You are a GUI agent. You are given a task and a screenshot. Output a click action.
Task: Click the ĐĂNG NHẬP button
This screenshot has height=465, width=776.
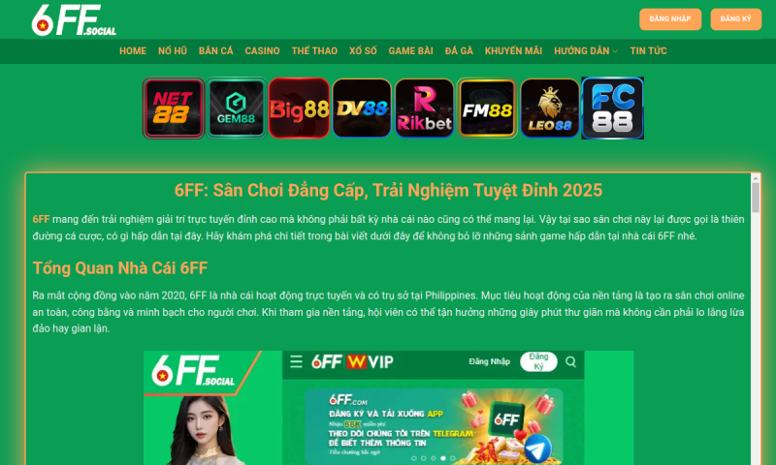click(670, 19)
